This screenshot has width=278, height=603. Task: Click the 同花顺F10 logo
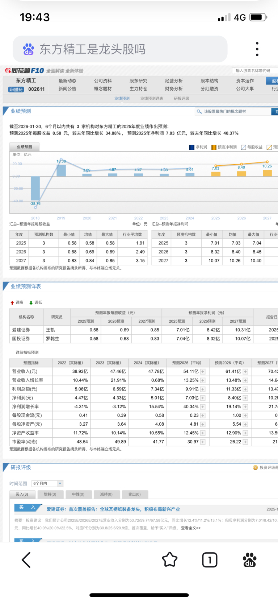[x=24, y=70]
